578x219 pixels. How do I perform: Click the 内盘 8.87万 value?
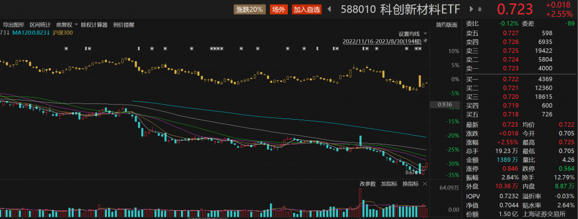565,187
